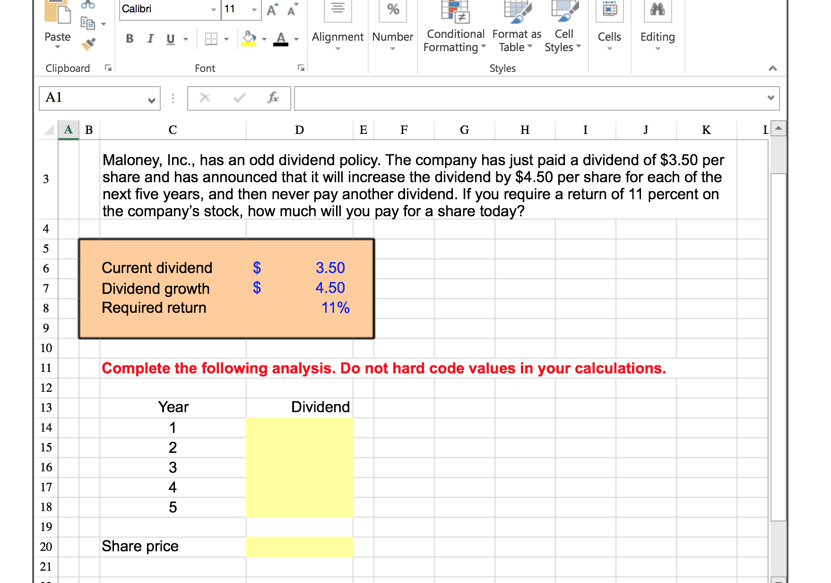The width and height of the screenshot is (831, 583).
Task: Click the Cut scissors icon
Action: pyautogui.click(x=88, y=4)
